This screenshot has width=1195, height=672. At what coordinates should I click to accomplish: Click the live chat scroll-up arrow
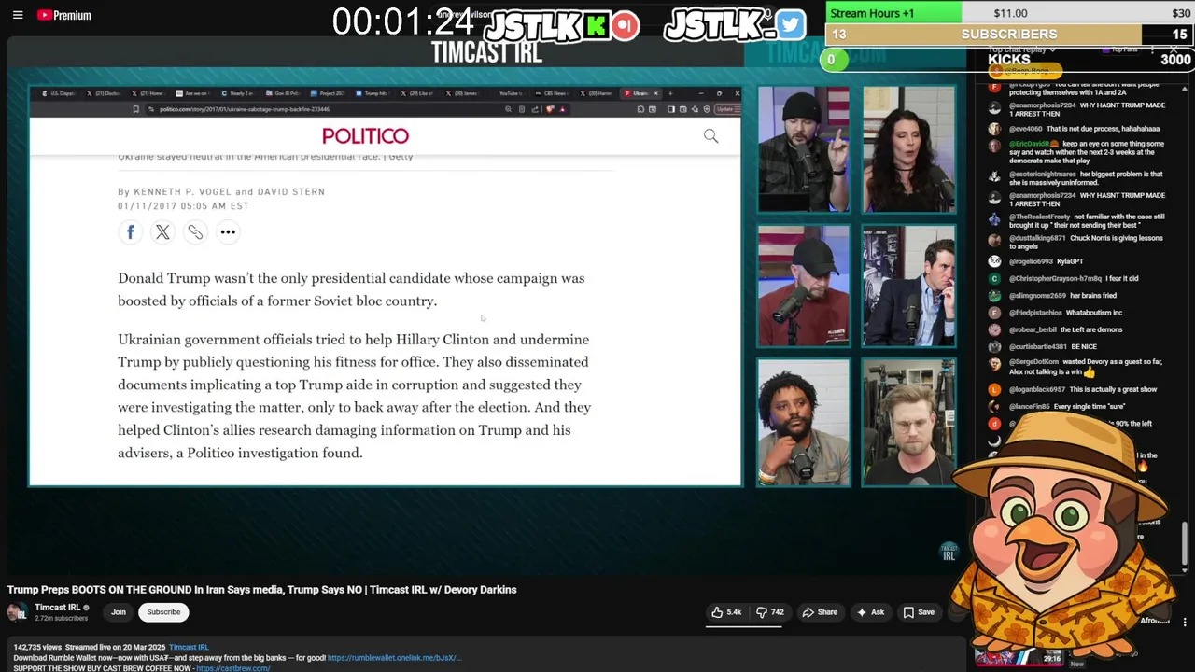1185,90
